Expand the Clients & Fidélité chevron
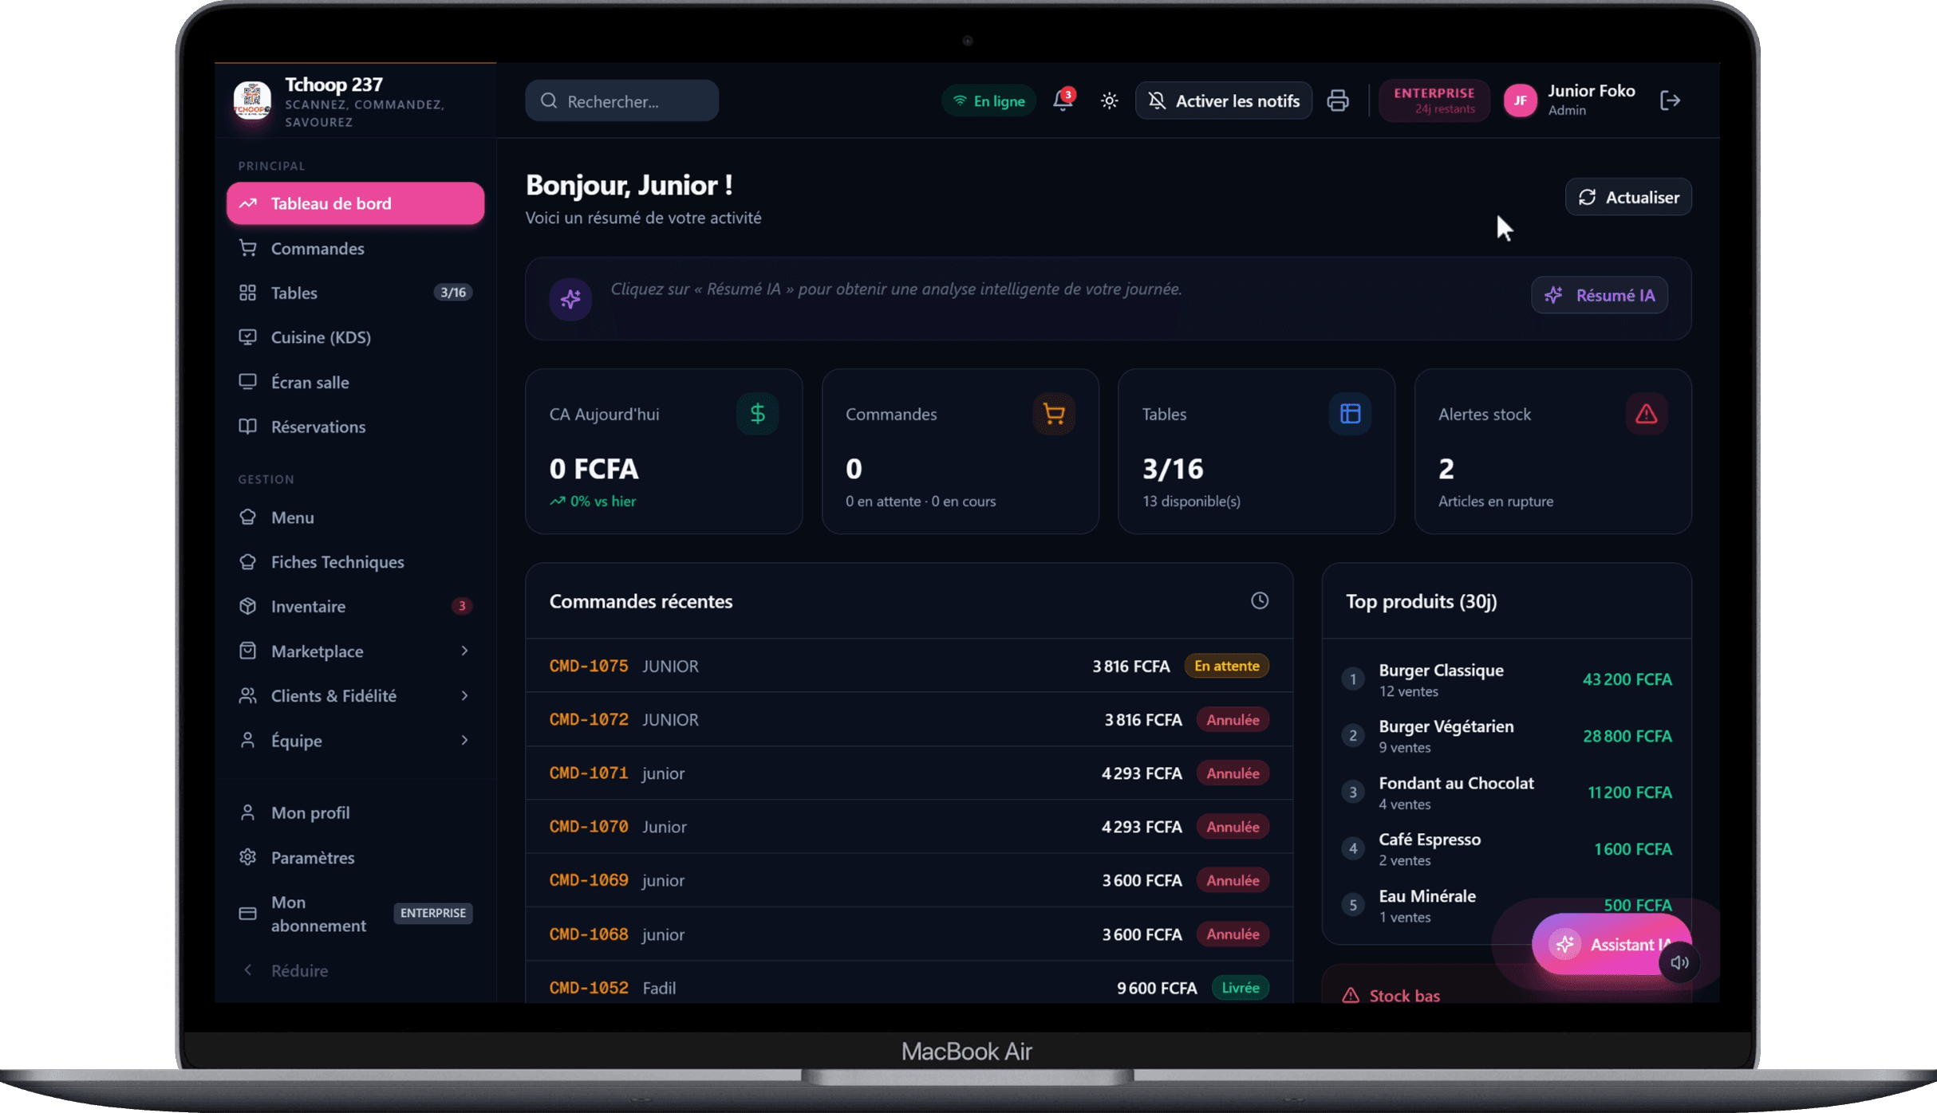This screenshot has height=1113, width=1937. [464, 695]
